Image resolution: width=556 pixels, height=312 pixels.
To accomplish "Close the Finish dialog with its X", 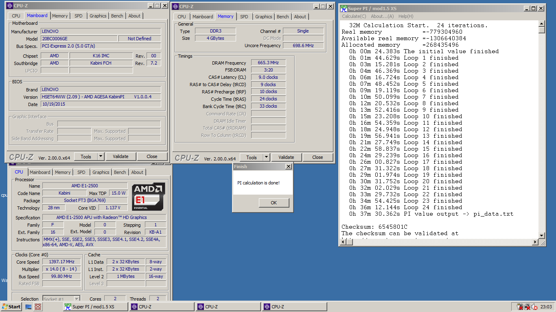I will pos(288,167).
